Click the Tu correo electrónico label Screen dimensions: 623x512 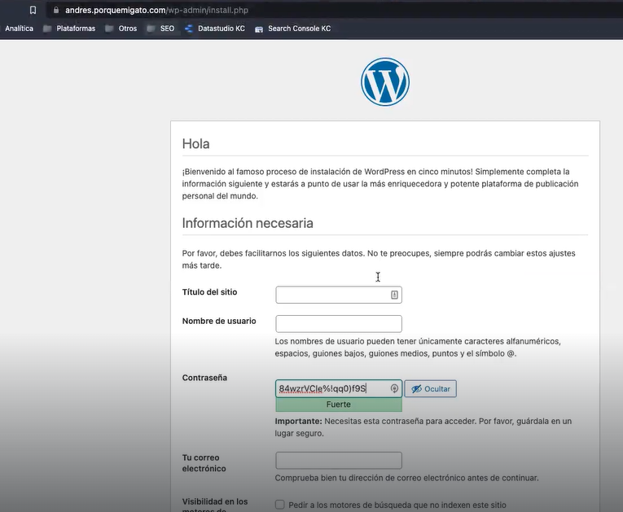204,463
